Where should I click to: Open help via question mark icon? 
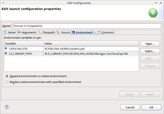pos(7,107)
